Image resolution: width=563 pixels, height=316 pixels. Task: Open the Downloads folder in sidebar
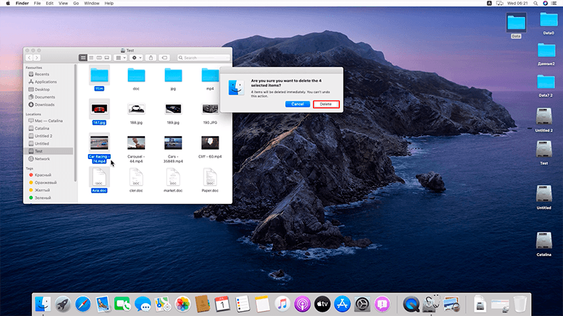click(x=44, y=104)
